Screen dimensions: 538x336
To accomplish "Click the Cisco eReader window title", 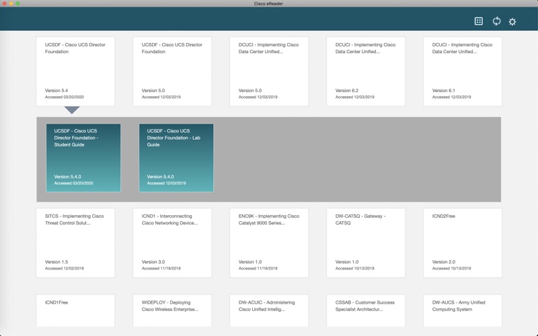I will point(268,3).
